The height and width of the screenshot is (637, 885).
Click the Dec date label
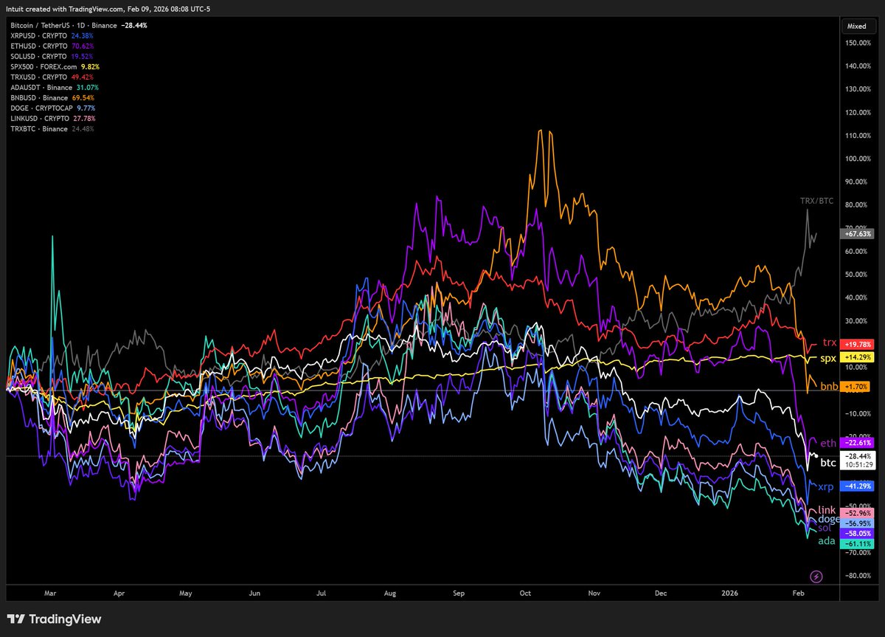pos(661,593)
